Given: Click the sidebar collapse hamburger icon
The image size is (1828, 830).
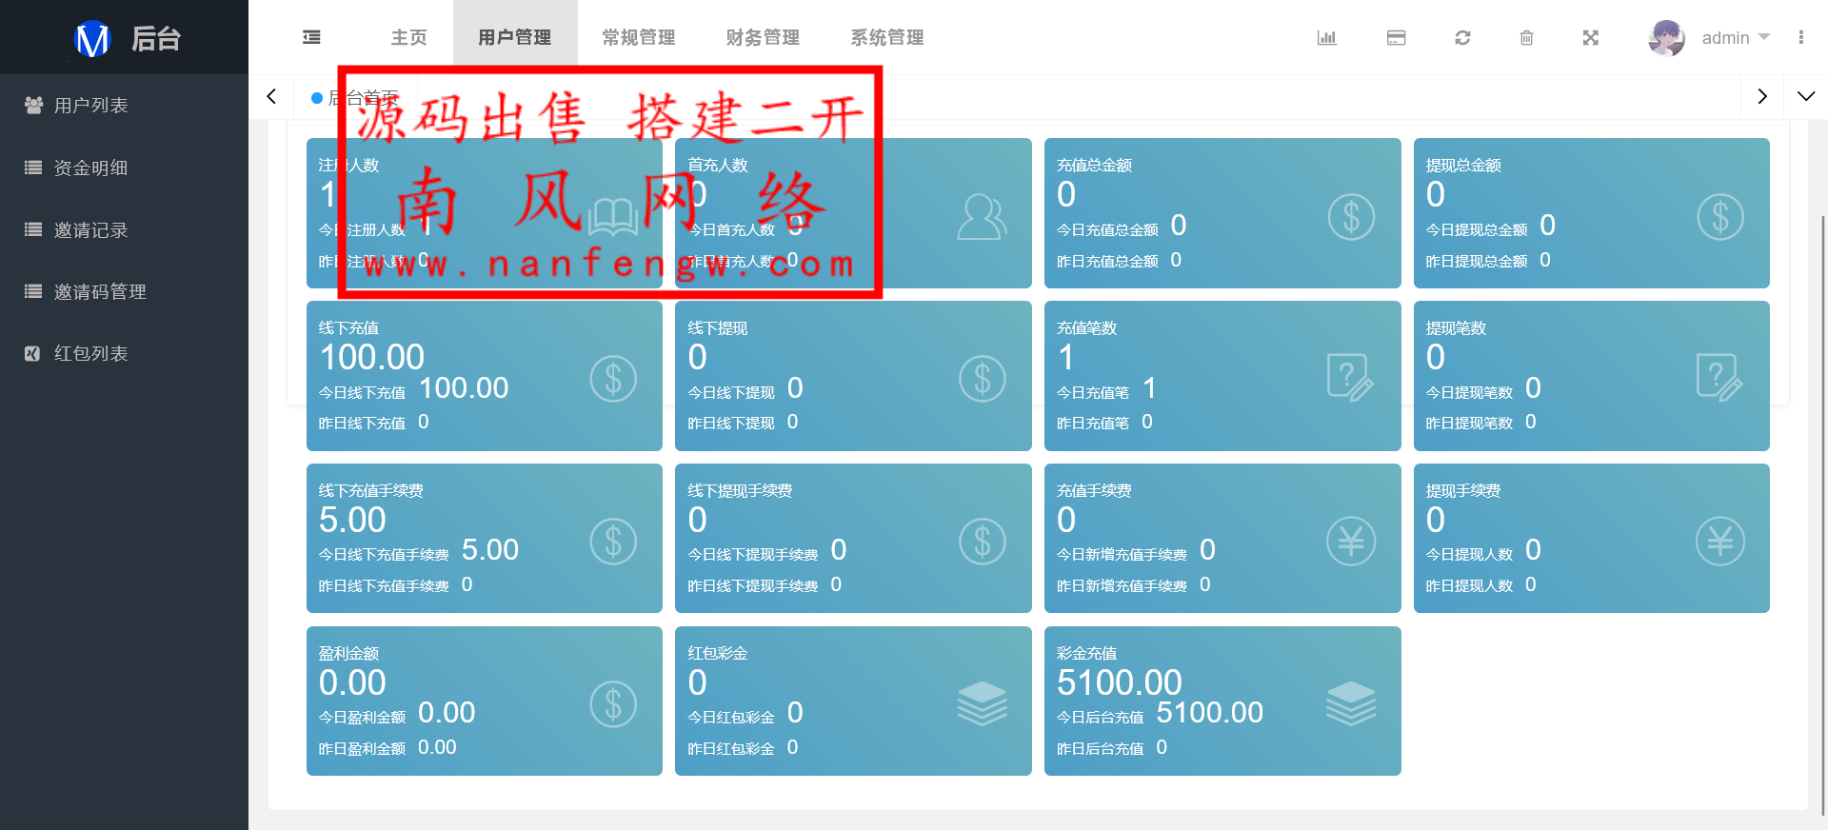Looking at the screenshot, I should click(311, 37).
